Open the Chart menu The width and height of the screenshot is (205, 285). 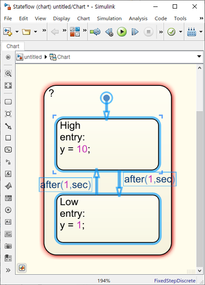[83, 18]
